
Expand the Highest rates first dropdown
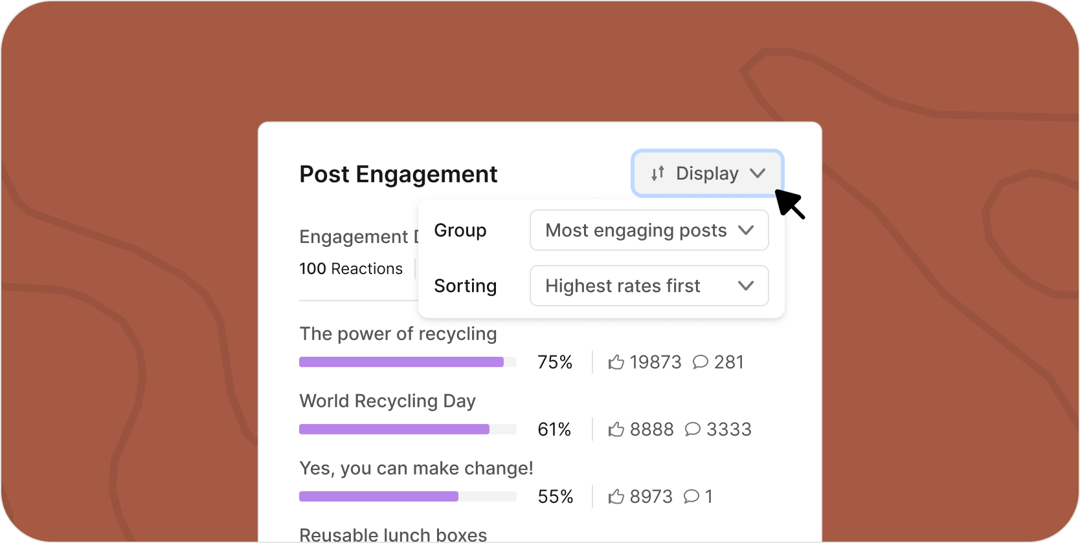coord(649,286)
